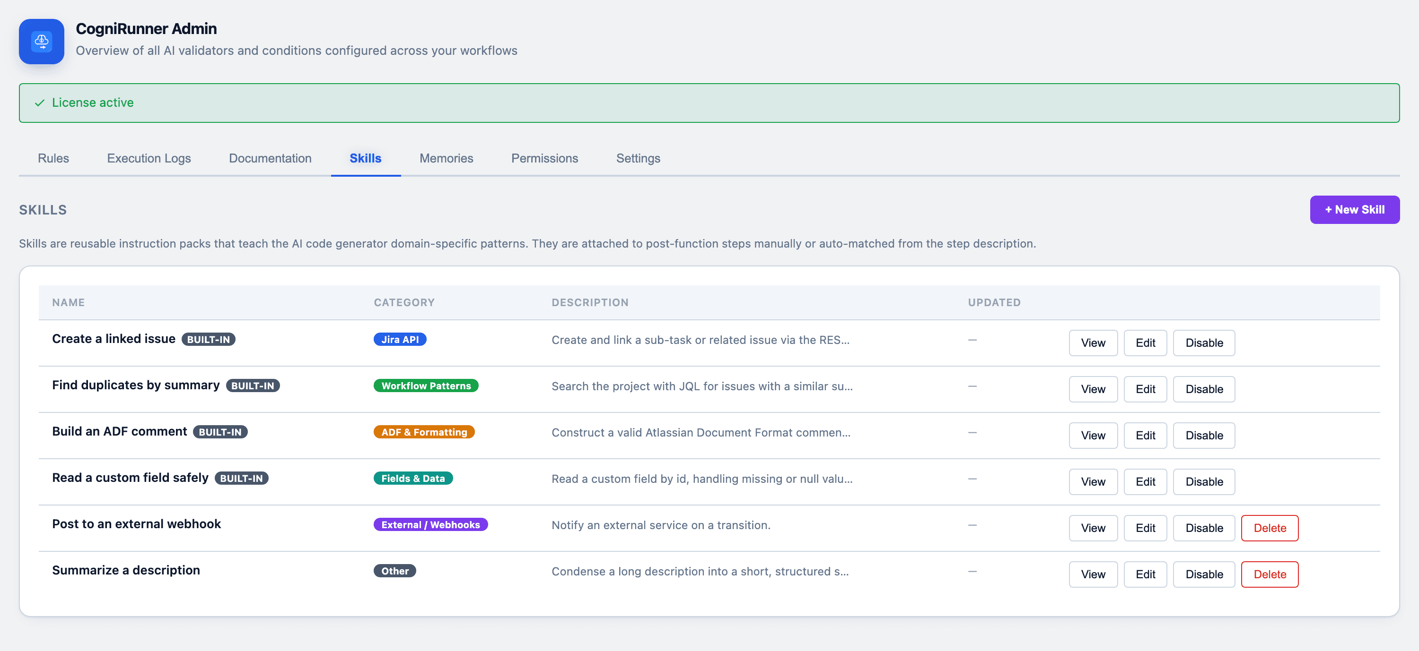Image resolution: width=1419 pixels, height=651 pixels.
Task: Click description starting 'Search the project with JQL'
Action: (x=702, y=386)
